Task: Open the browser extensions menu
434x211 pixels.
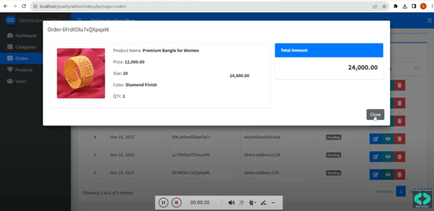Action: tap(395, 6)
